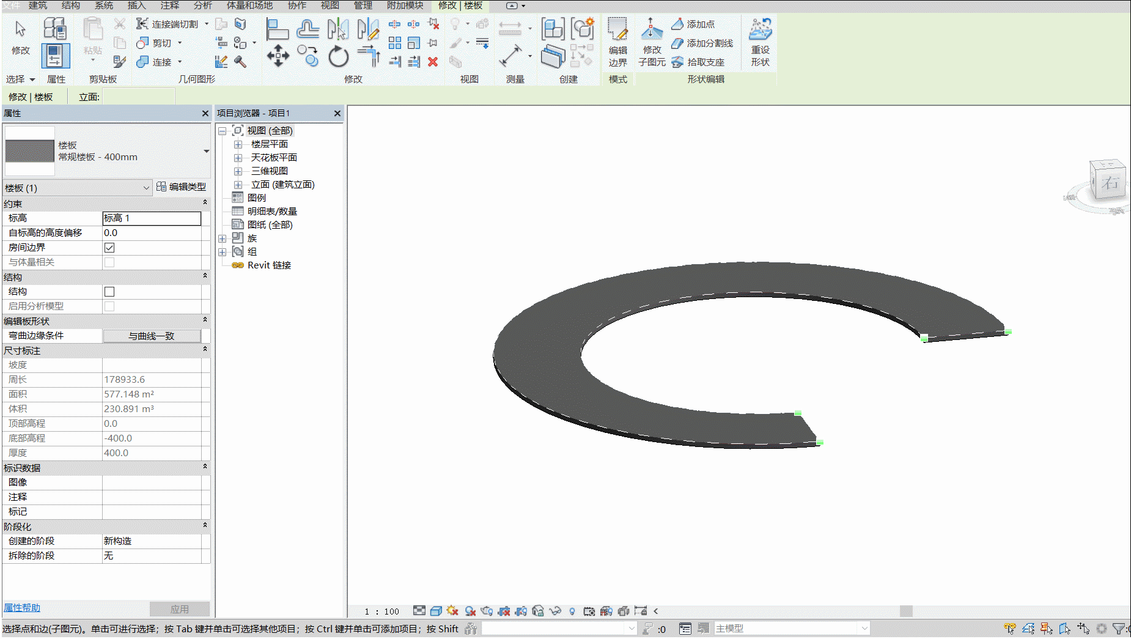Select the Move tool icon
Viewport: 1131px width, 639px height.
(278, 56)
